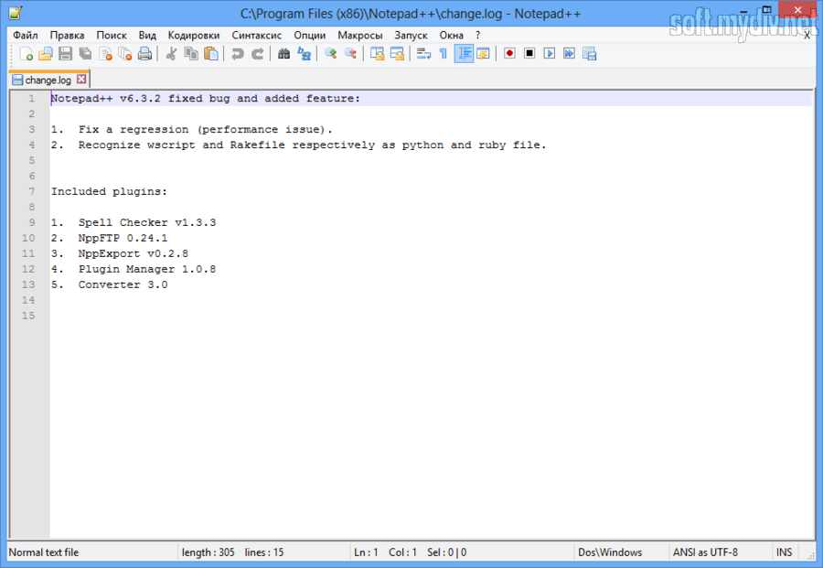
Task: Show all characters with the pilcrow icon
Action: tap(444, 54)
